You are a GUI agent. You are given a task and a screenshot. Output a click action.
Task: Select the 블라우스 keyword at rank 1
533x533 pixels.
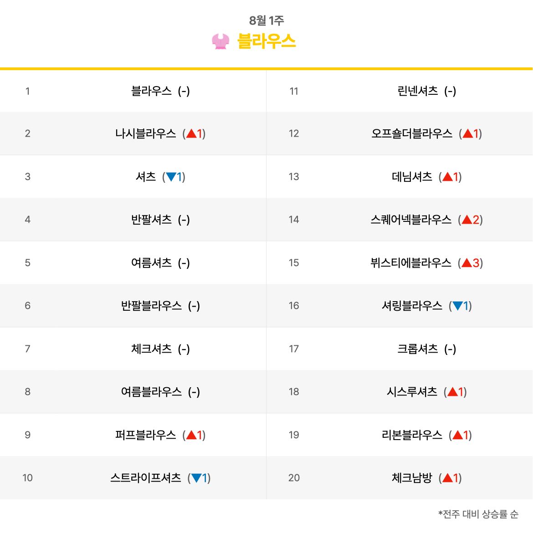click(152, 91)
